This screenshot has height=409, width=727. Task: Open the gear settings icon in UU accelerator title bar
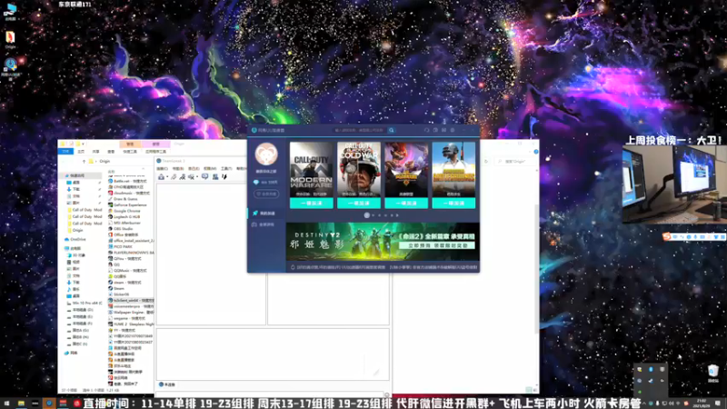(x=453, y=130)
